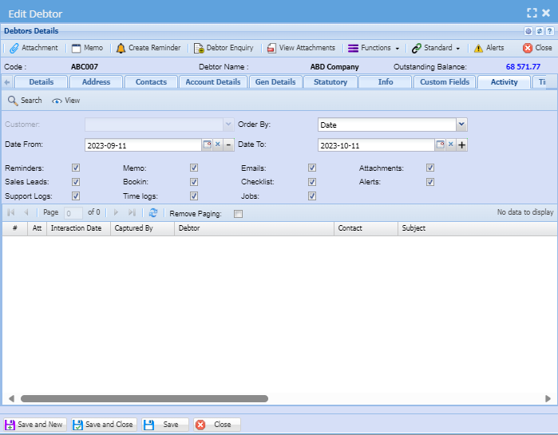Expand the Order By dropdown

tap(461, 125)
